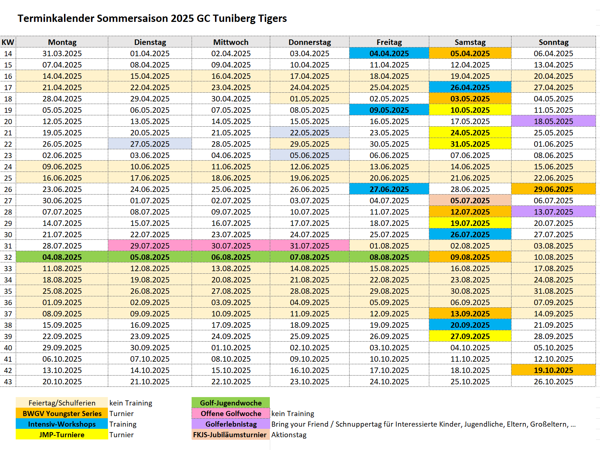Screen dimensions: 600x450
Task: Click the holiday cell 01.05.2025
Action: pos(310,99)
